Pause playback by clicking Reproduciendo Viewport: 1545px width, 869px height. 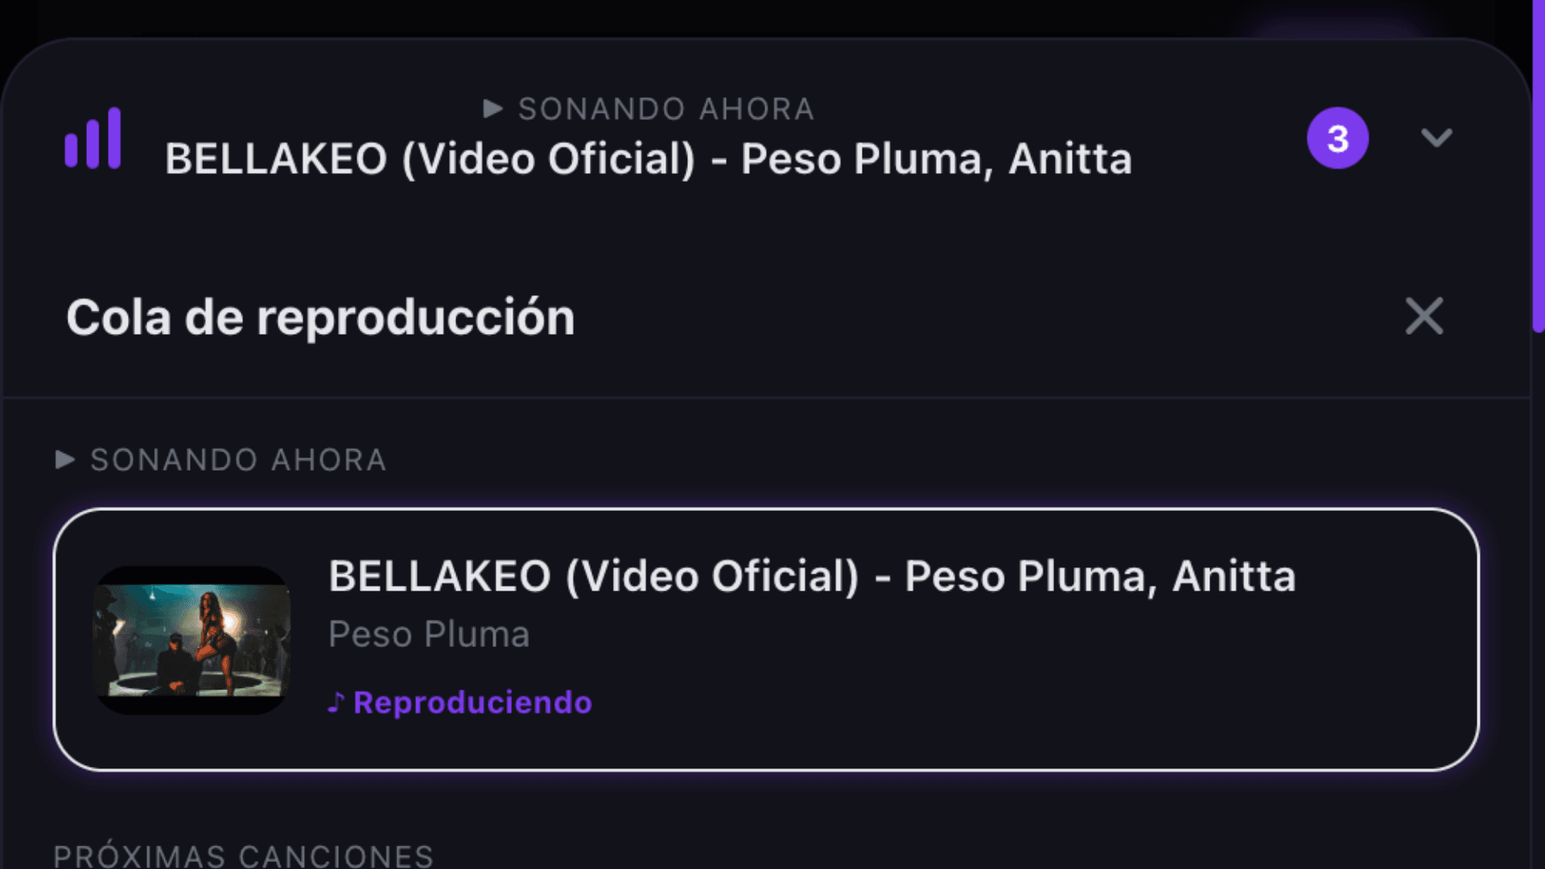(474, 701)
